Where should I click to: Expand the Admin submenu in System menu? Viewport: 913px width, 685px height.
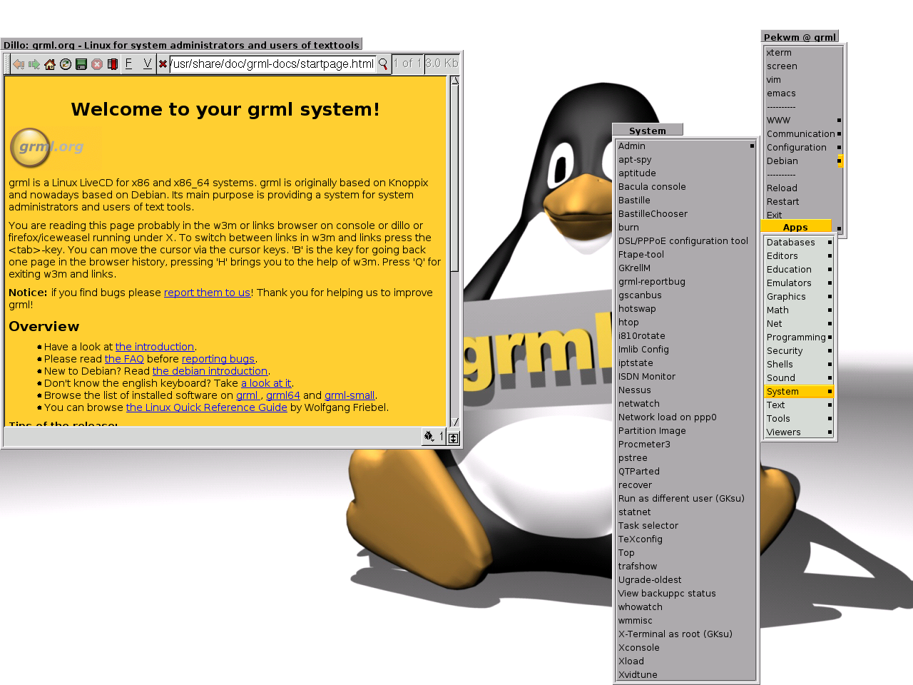pos(685,146)
